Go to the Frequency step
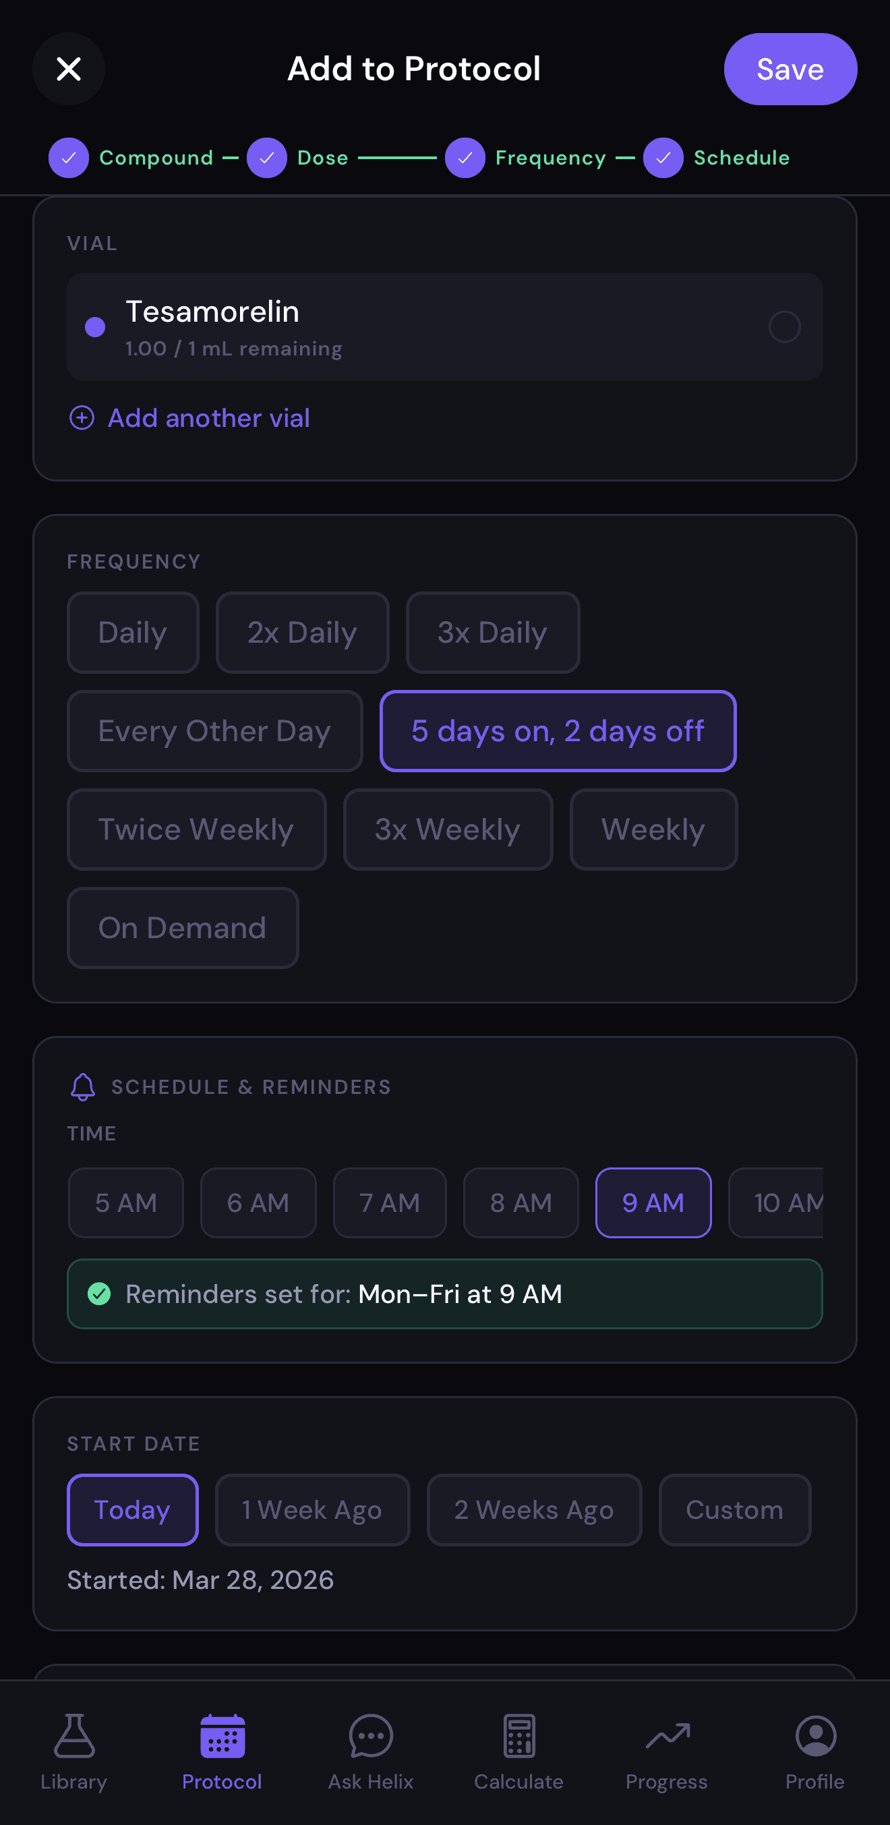 point(550,157)
